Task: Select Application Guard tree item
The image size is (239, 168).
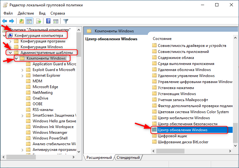Action: [54, 64]
